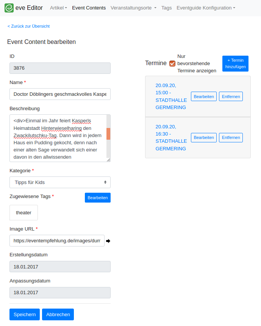
Task: Open the Kategorie dropdown
Action: coord(60,182)
